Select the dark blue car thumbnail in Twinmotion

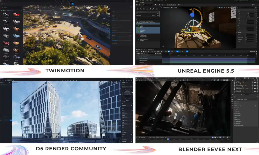click(x=17, y=57)
